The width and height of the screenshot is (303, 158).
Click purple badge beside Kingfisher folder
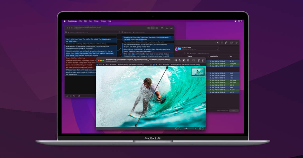click(x=176, y=50)
